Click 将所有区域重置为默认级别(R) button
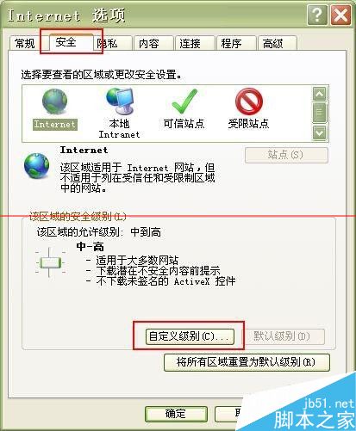Screen dimensions: 356x431 (247, 362)
